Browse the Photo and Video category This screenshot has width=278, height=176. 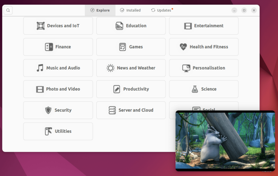58,89
